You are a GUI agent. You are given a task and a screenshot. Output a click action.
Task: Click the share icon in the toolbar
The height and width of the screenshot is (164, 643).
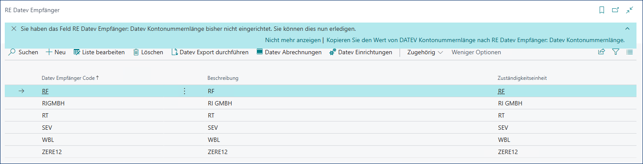point(601,52)
